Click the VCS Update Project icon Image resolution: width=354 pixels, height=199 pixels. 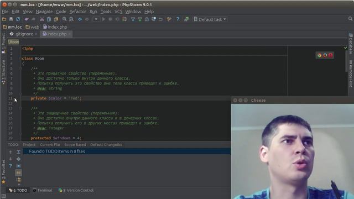[133, 19]
